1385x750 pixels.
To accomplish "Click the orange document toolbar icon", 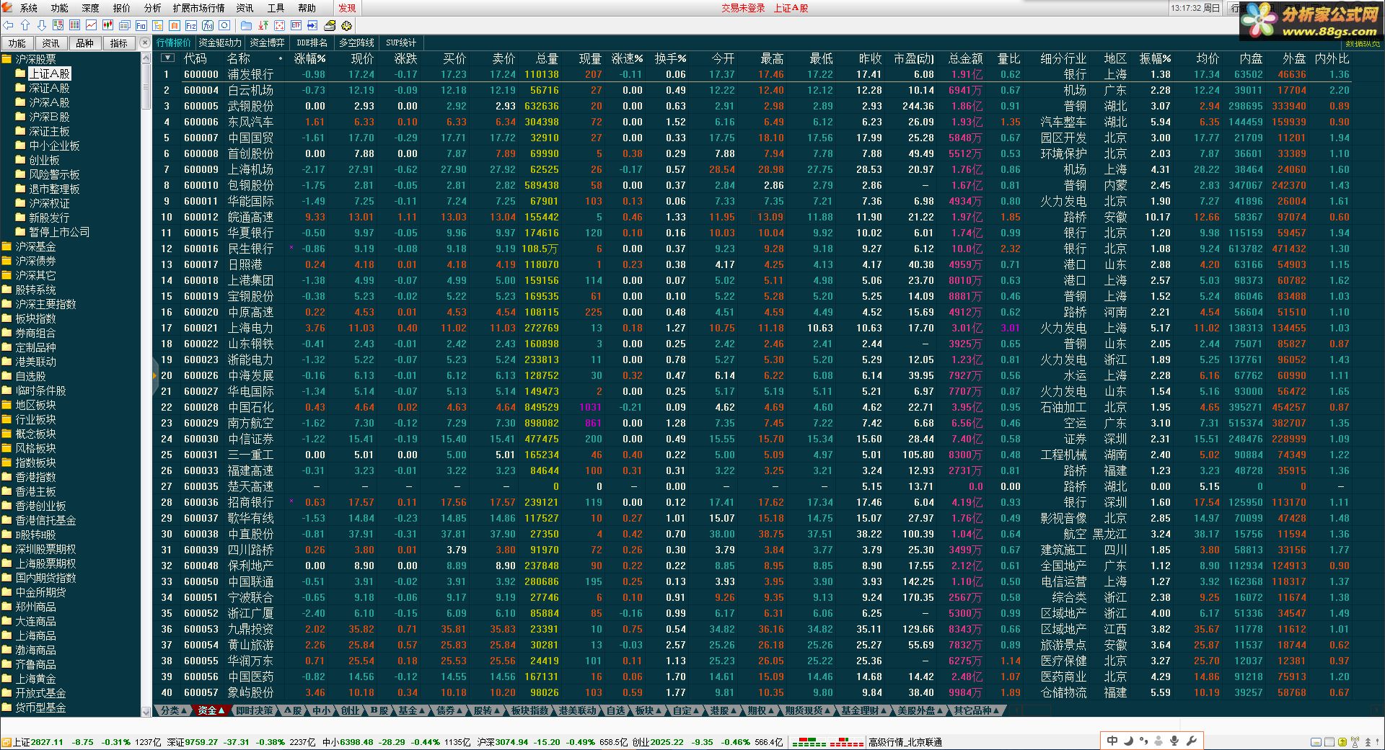I will coord(175,25).
